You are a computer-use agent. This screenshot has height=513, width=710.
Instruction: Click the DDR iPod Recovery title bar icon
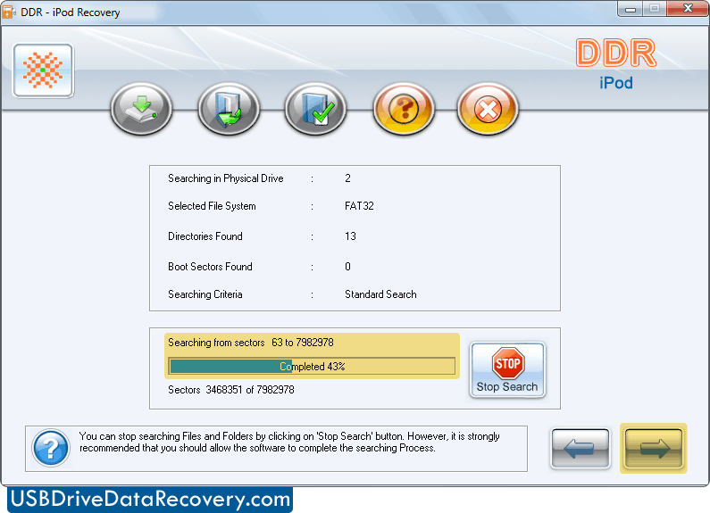[8, 12]
